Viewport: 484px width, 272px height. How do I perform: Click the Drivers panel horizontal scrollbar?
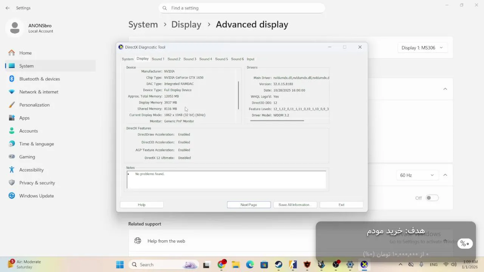coord(277,121)
